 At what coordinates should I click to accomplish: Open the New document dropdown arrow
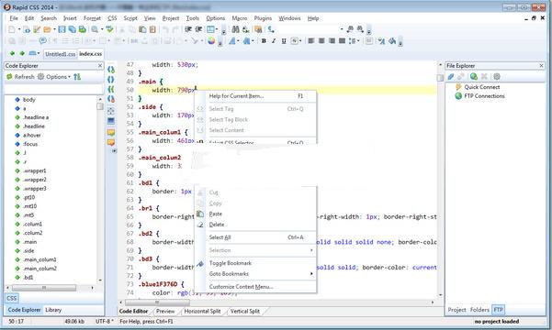coord(19,30)
